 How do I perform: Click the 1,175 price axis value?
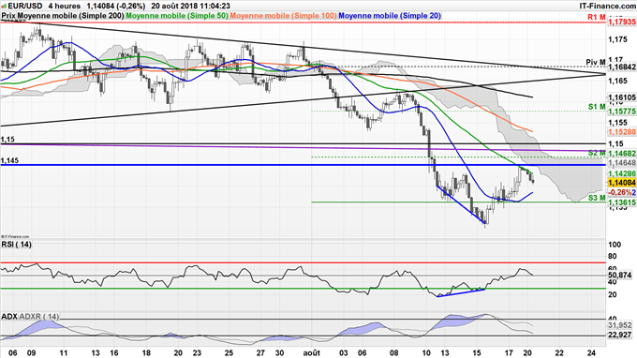pyautogui.click(x=617, y=39)
